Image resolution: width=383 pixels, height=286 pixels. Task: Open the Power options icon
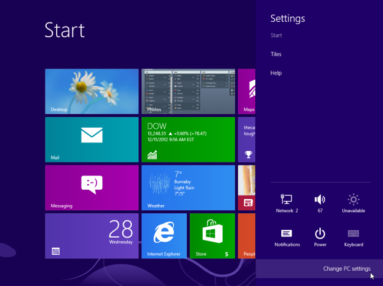320,238
